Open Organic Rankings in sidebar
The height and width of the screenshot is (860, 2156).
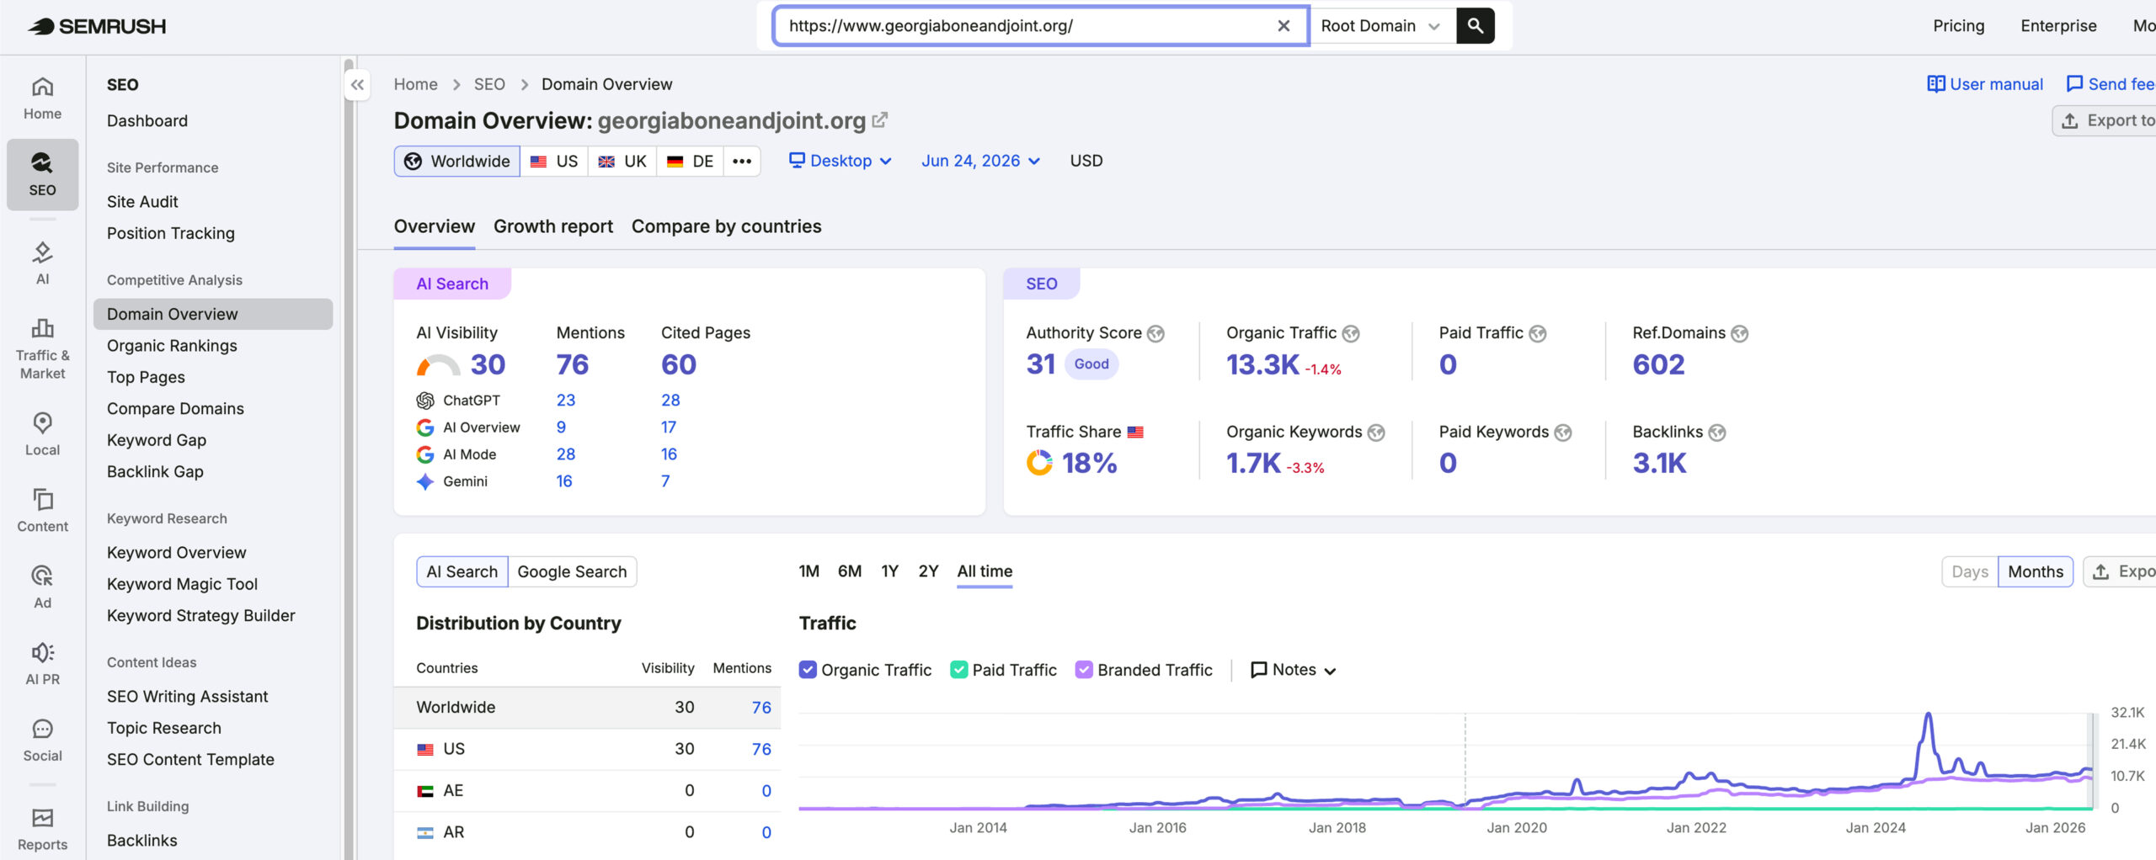tap(172, 346)
